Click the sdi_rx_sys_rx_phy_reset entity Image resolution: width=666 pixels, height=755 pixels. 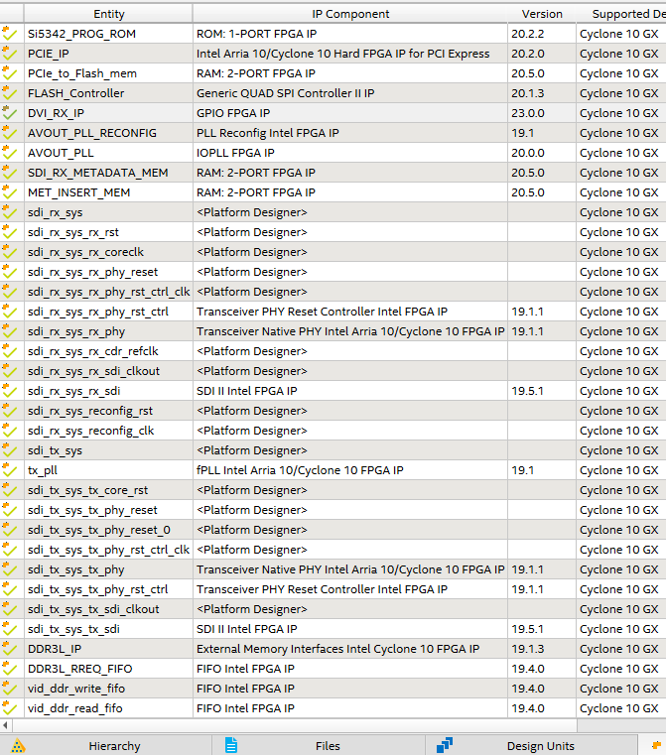tap(93, 272)
